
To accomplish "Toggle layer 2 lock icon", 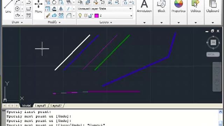I will pyautogui.click(x=91, y=15).
